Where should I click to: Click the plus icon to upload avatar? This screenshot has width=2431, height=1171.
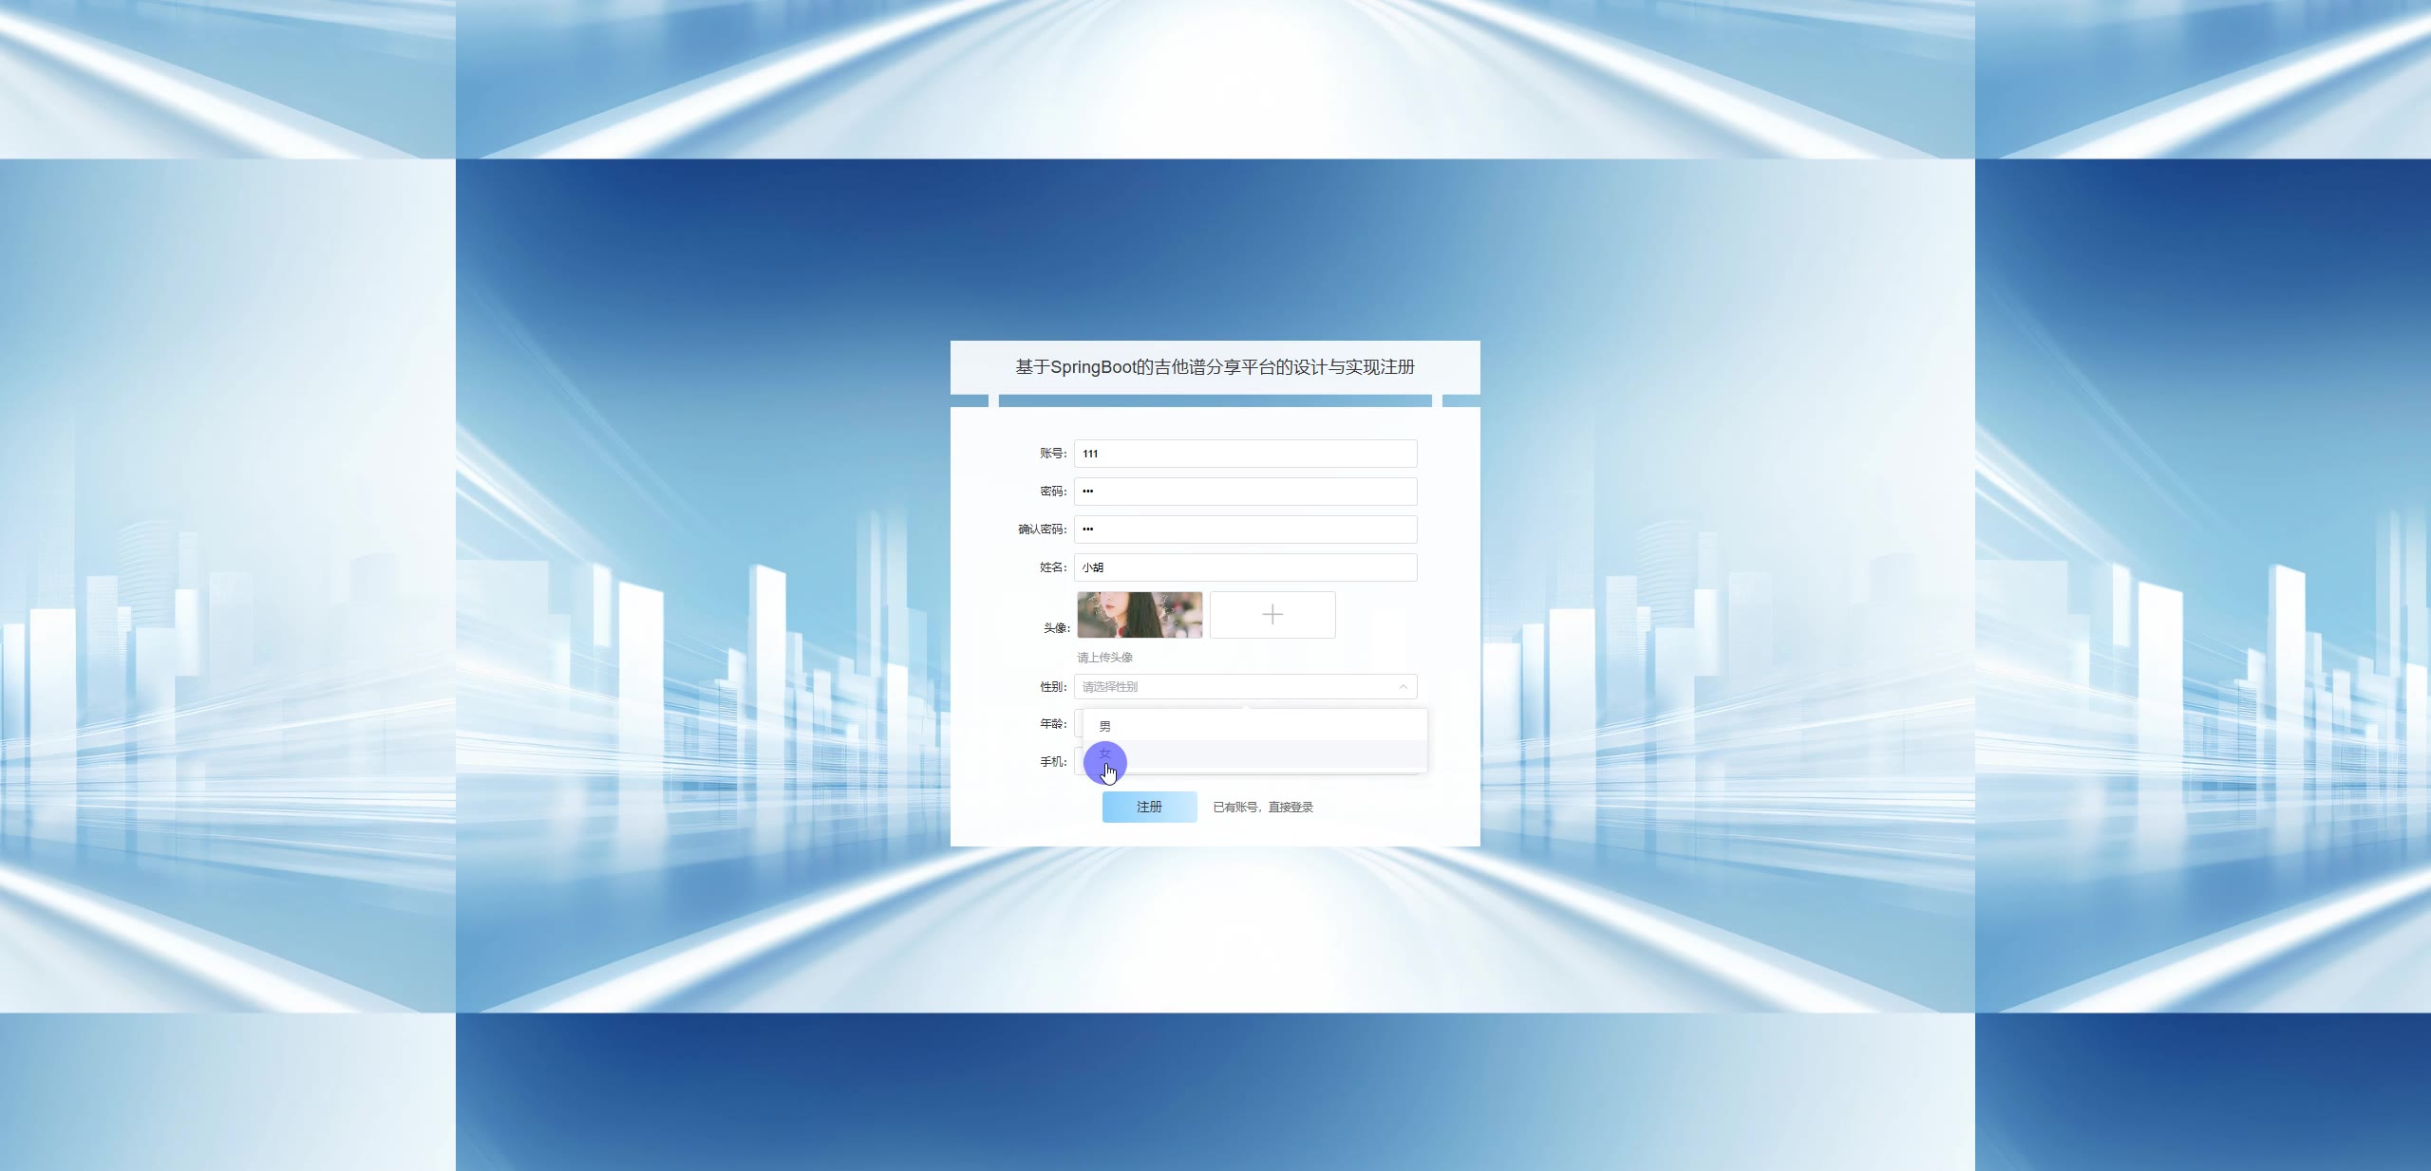coord(1272,615)
